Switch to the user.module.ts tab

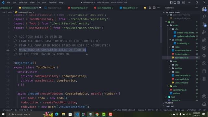104,8
